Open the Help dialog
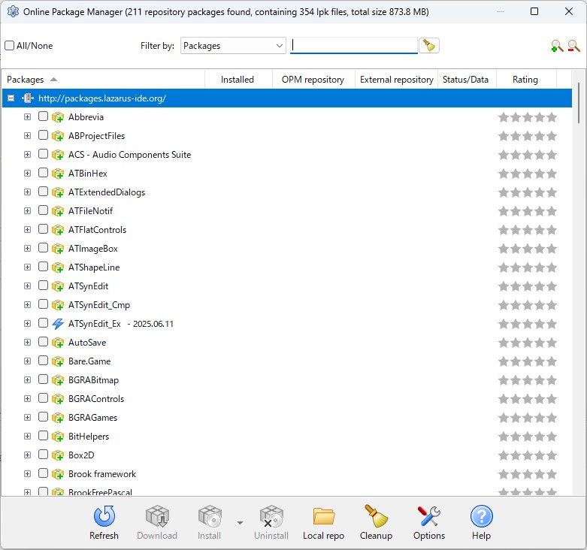Viewport: 587px width, 550px height. pos(481,522)
